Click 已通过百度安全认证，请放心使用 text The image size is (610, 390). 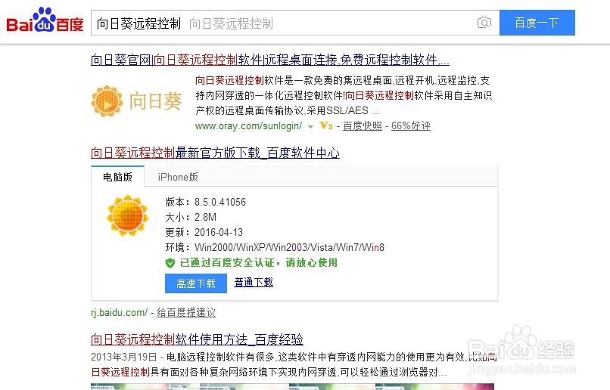coord(259,263)
